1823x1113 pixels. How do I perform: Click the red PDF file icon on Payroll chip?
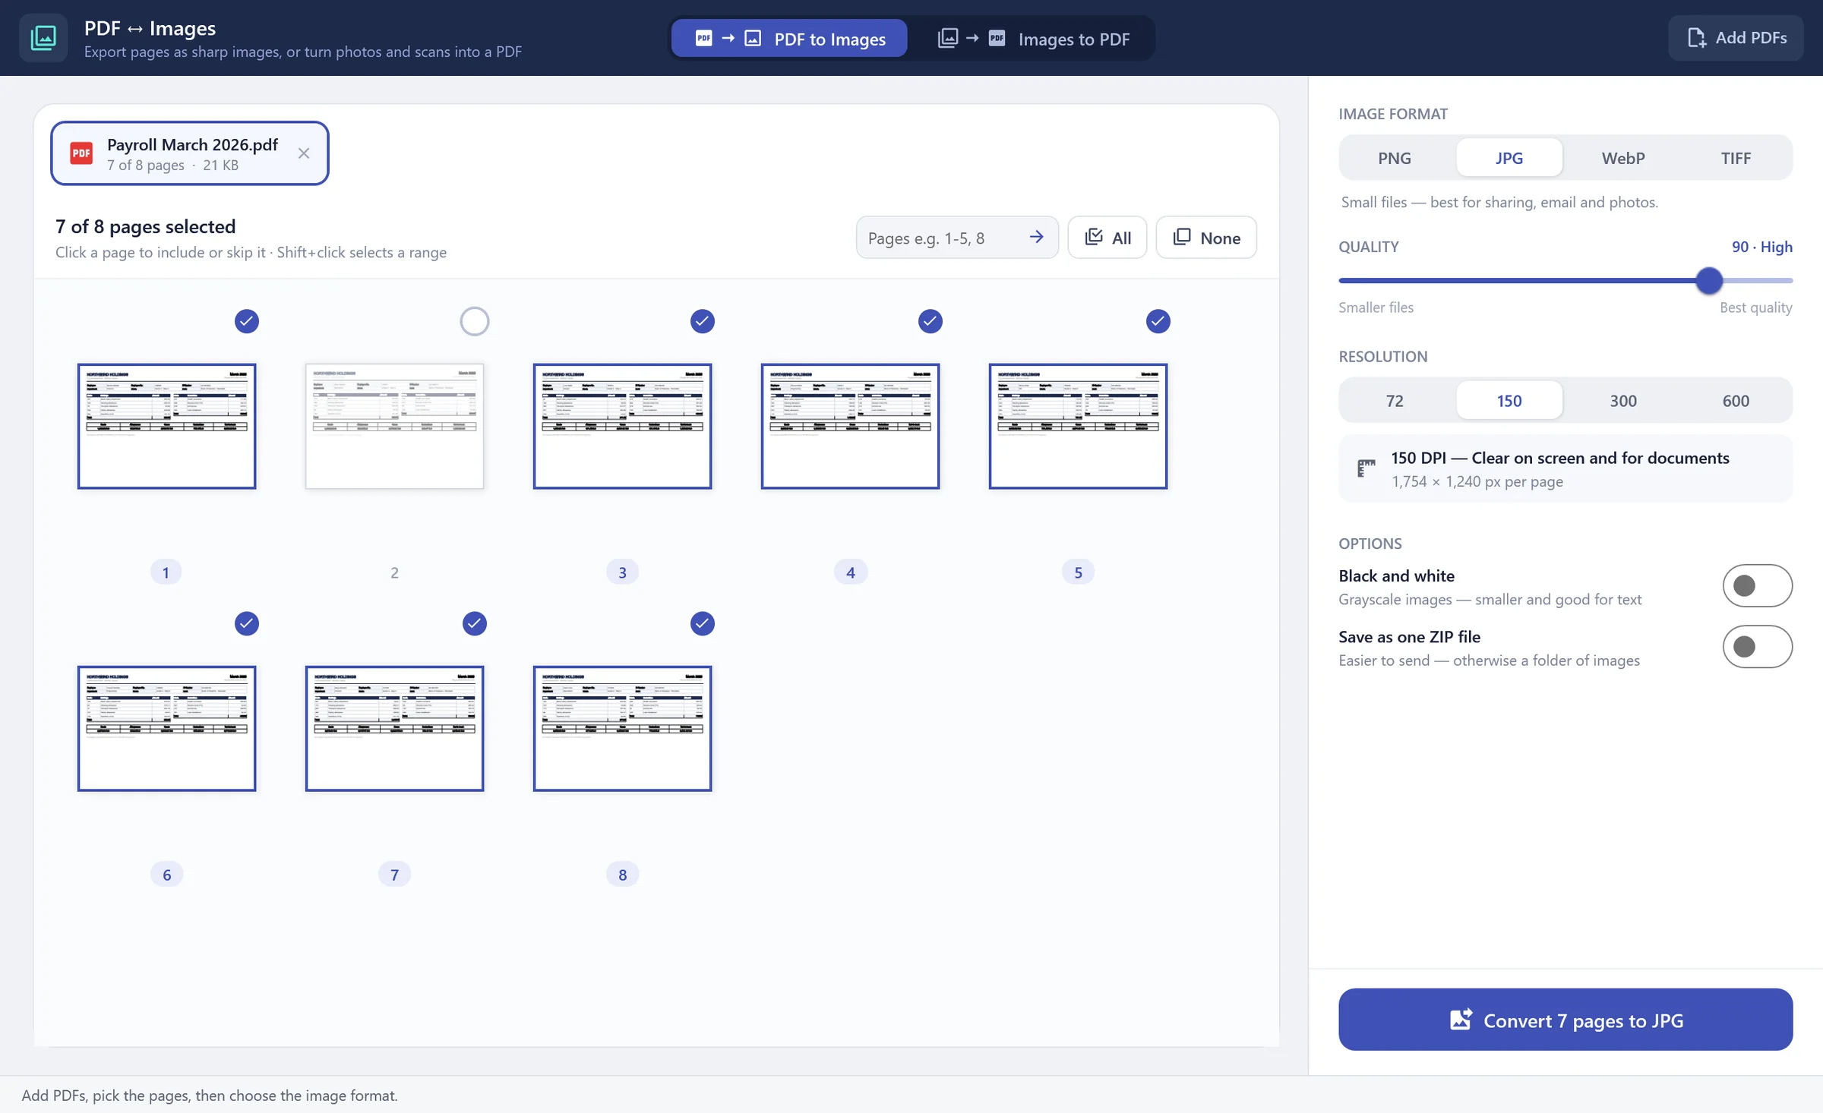(81, 153)
